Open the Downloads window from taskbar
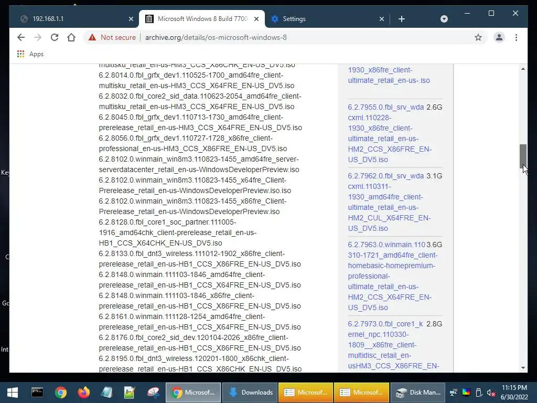537x403 pixels. point(250,393)
